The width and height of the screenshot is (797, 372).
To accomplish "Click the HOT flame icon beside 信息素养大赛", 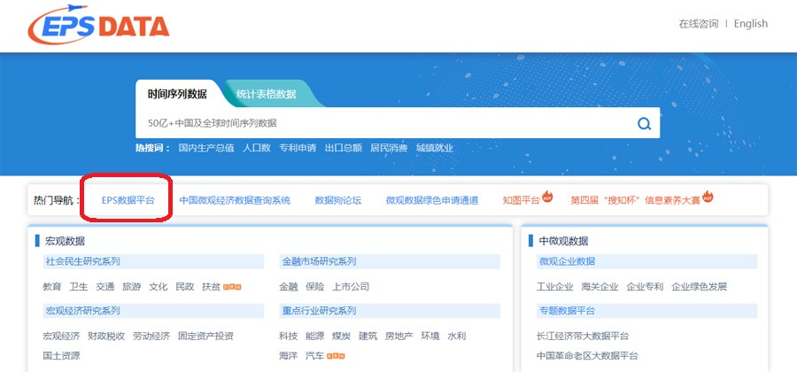I will point(708,196).
